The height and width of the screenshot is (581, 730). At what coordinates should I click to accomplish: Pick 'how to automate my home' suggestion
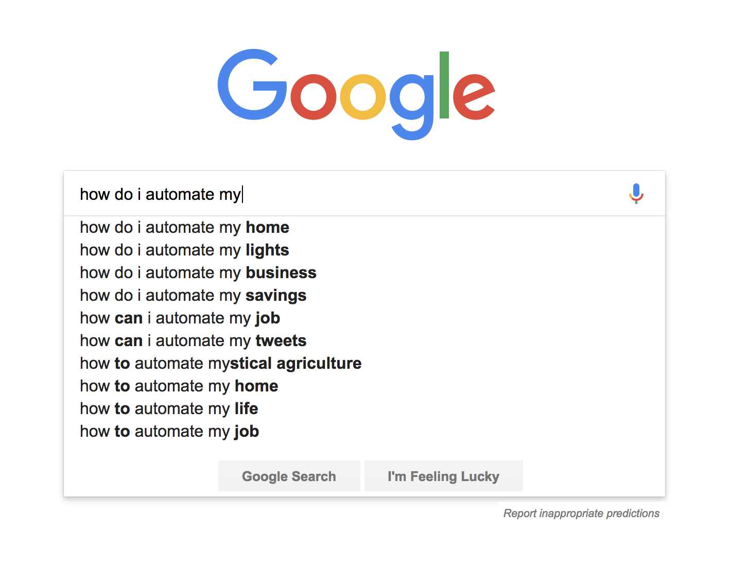pos(364,386)
